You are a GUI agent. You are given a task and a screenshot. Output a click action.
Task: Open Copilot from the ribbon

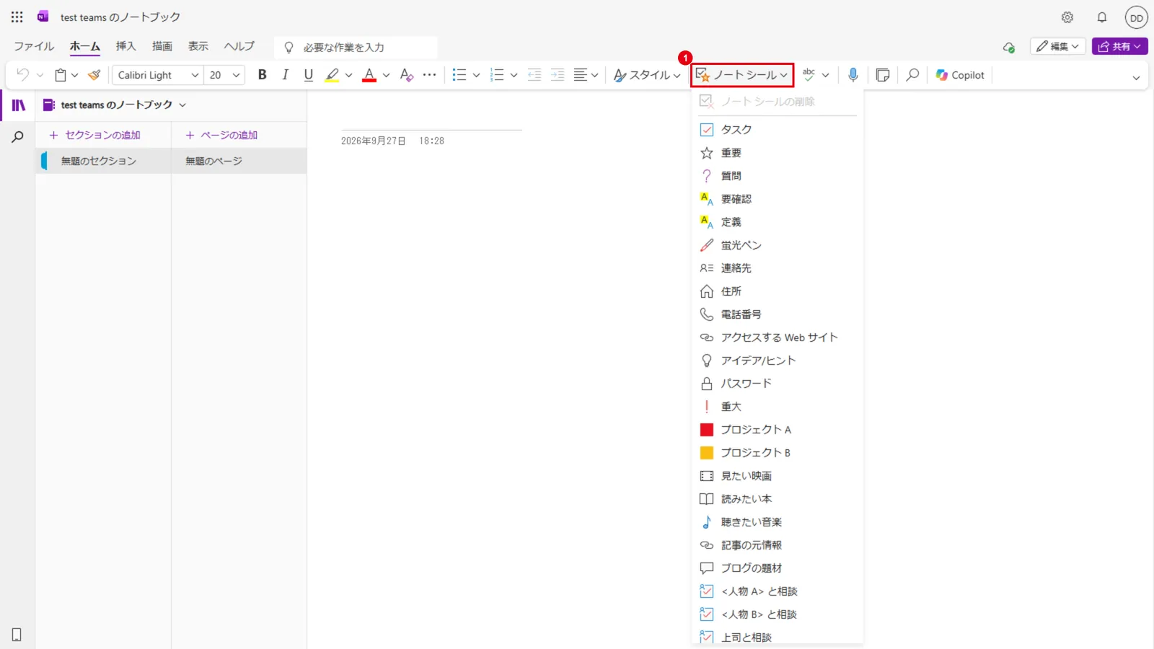tap(960, 75)
